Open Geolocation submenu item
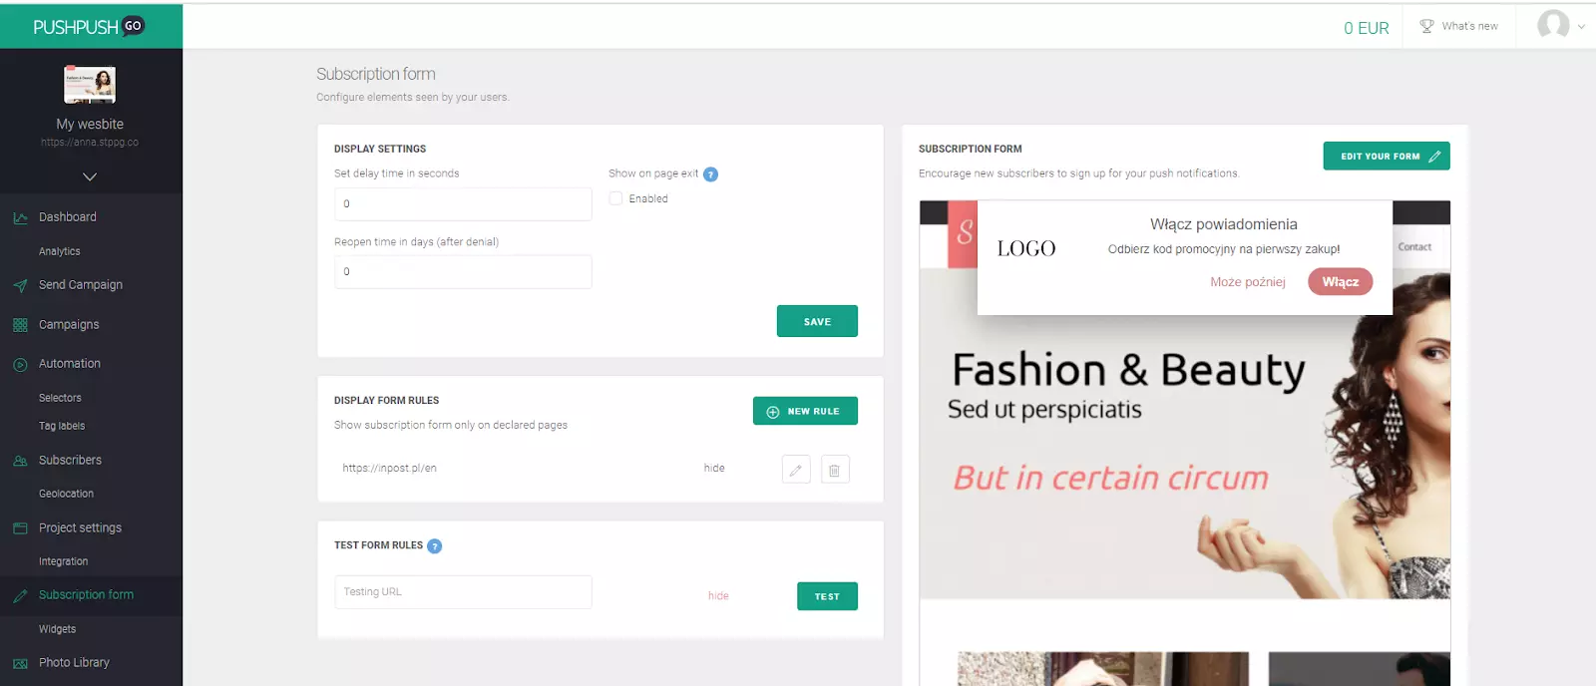This screenshot has height=686, width=1596. (66, 494)
